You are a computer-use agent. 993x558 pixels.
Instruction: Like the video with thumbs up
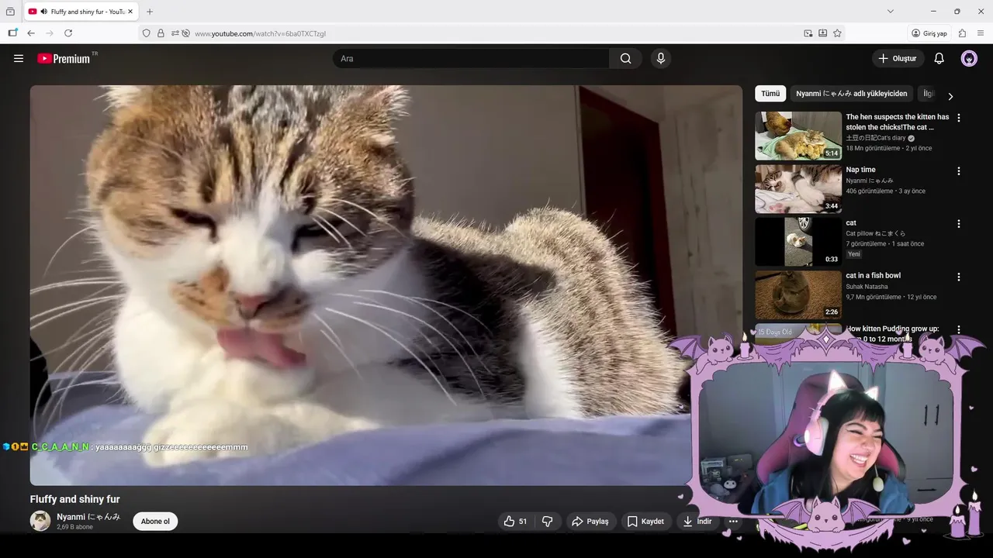(x=515, y=522)
